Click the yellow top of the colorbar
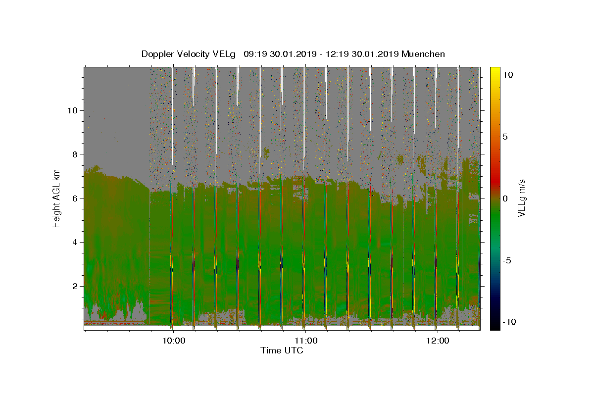 click(x=495, y=72)
